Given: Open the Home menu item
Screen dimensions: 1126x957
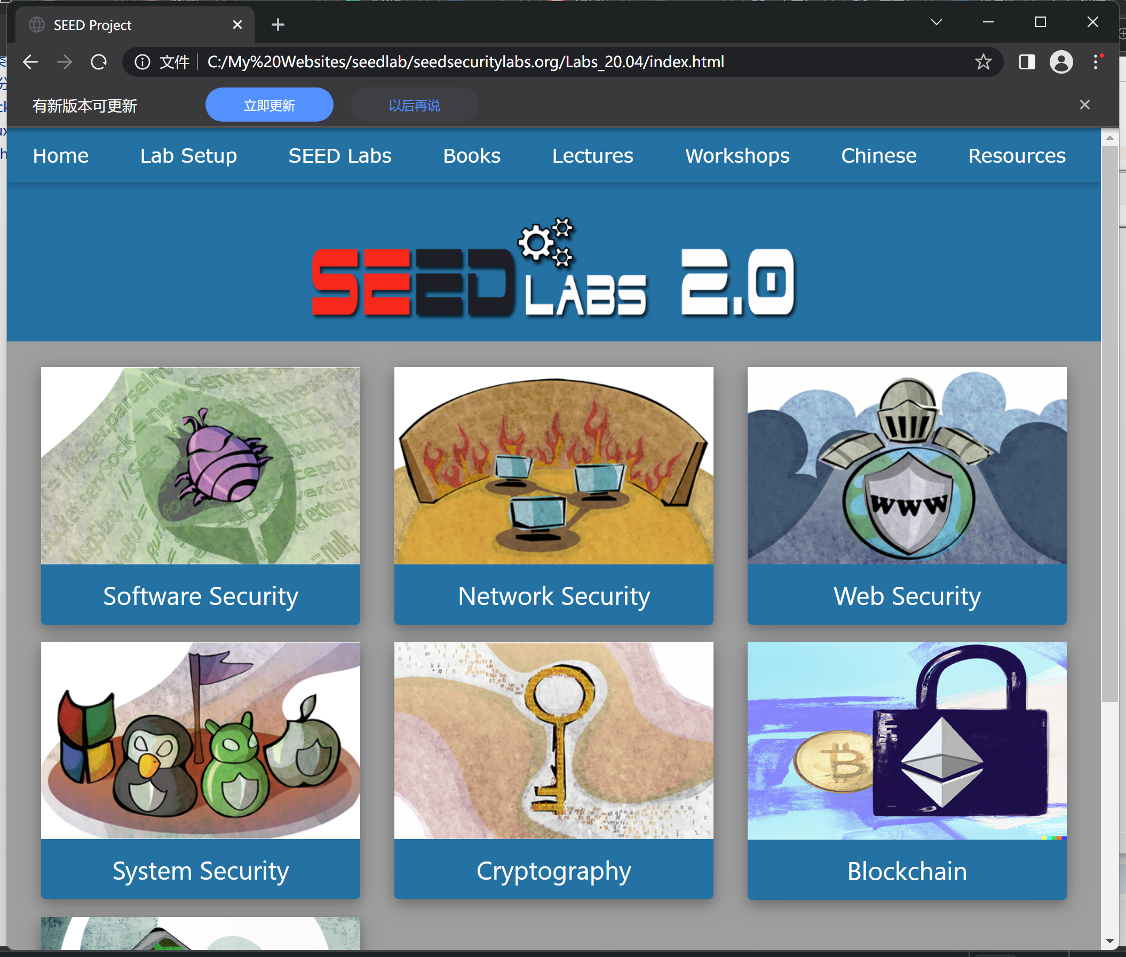Looking at the screenshot, I should pyautogui.click(x=61, y=156).
